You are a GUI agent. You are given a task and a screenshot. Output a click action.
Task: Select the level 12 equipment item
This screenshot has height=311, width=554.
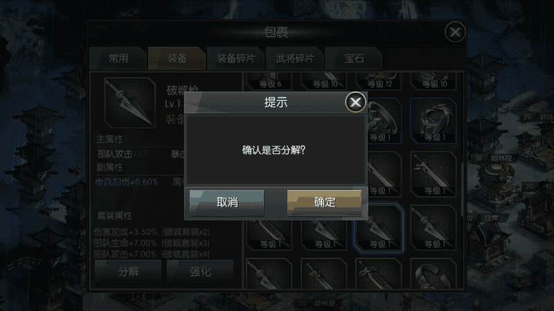pos(379,81)
